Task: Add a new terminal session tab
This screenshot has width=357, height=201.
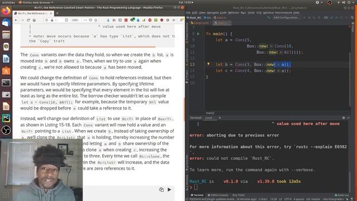Action: pos(220,118)
